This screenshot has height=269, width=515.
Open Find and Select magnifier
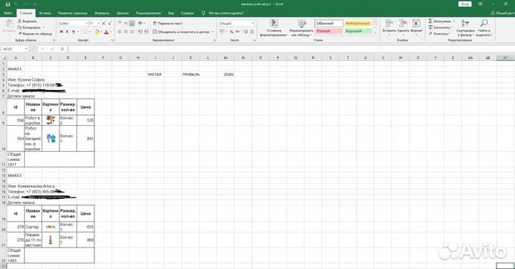coord(484,28)
